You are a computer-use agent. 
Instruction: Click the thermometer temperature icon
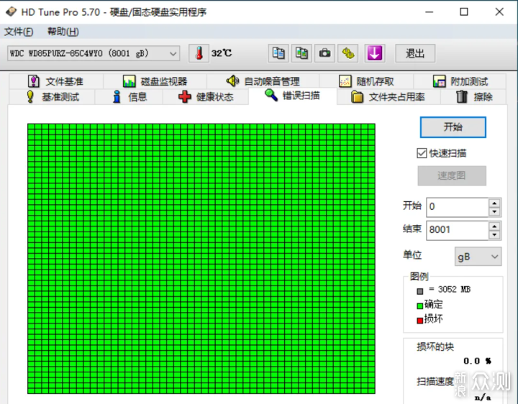click(199, 53)
